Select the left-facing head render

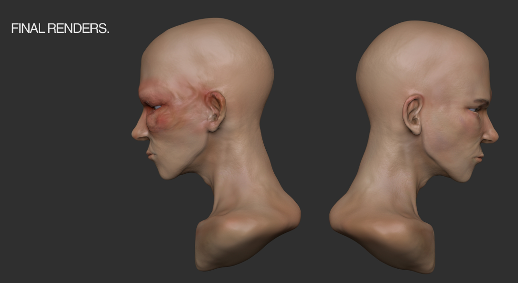[x=210, y=134]
